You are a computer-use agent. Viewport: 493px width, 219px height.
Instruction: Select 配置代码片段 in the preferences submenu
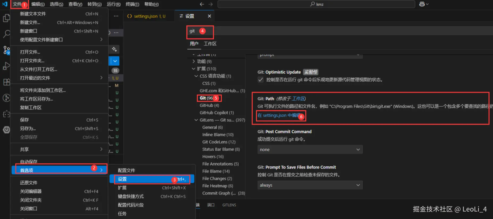click(152, 205)
